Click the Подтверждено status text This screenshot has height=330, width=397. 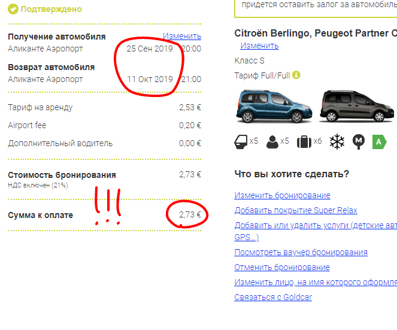[x=51, y=9]
